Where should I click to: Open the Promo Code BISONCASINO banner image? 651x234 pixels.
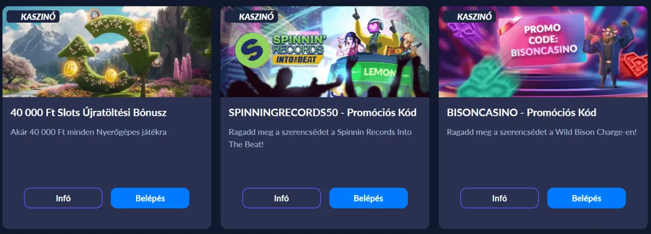coord(543,52)
